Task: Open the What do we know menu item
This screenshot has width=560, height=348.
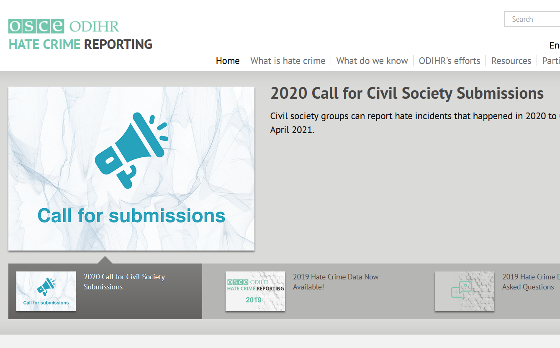Action: click(372, 61)
